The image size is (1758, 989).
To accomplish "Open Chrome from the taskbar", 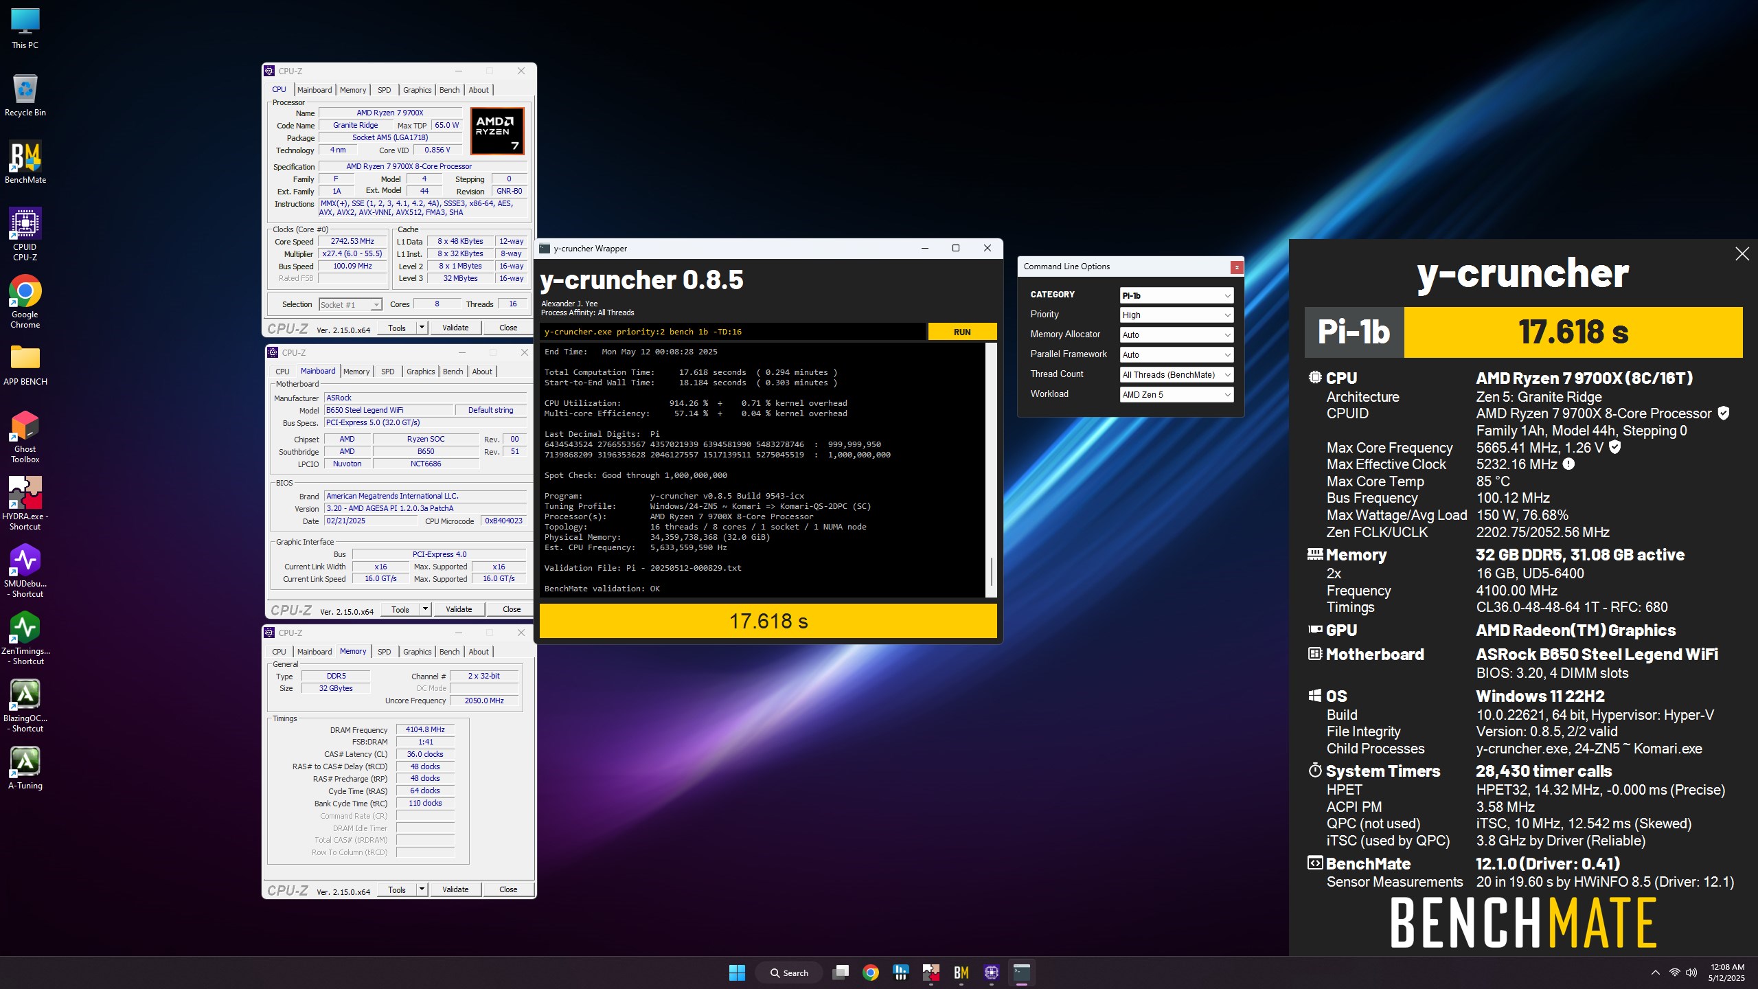I will pyautogui.click(x=871, y=973).
